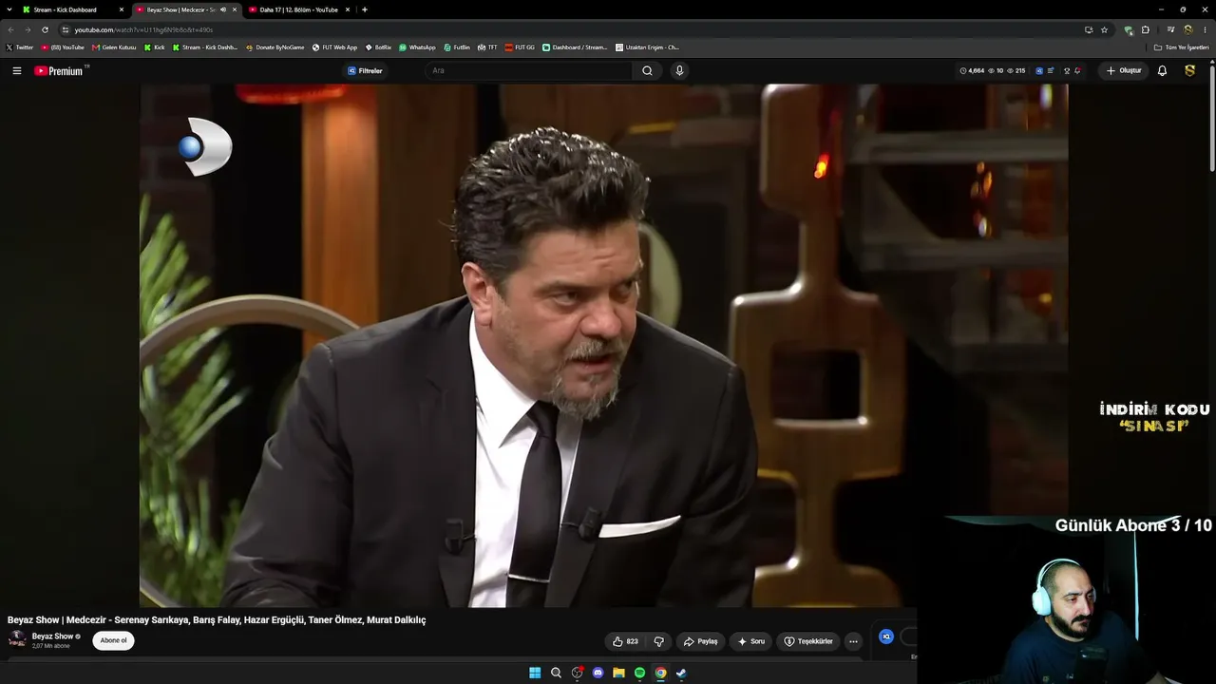Open the Filtreler extension button
Screen dimensions: 1216x684
365,70
